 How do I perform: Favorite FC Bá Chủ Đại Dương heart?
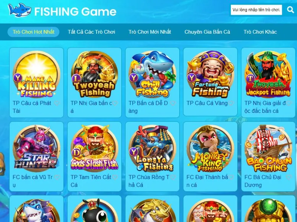point(289,177)
